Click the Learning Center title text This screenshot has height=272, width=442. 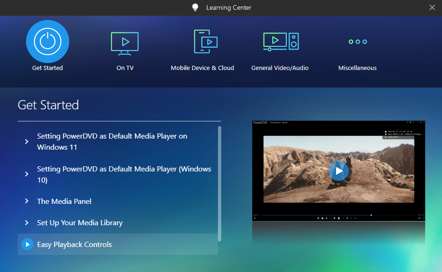point(229,7)
